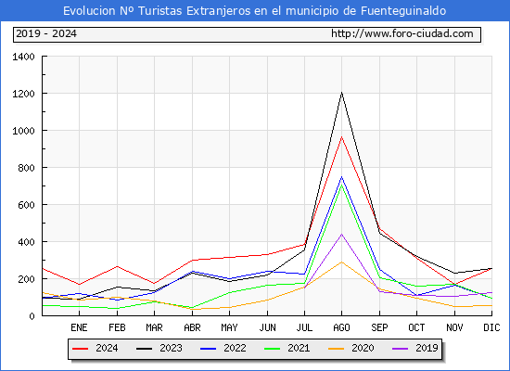Viewport: 510px width, 371px height.
Task: Click the DIC month axis label
Action: click(491, 327)
